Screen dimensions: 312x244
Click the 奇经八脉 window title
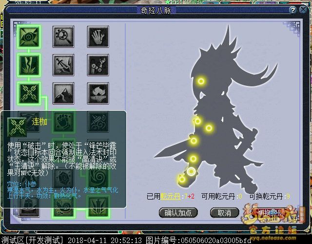point(156,10)
